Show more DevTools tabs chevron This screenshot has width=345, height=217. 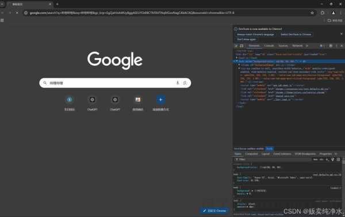tap(307, 45)
